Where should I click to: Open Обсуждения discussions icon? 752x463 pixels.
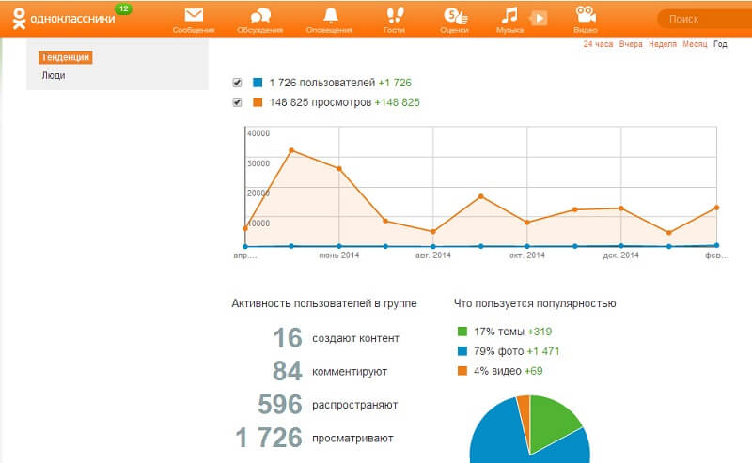pos(261,16)
